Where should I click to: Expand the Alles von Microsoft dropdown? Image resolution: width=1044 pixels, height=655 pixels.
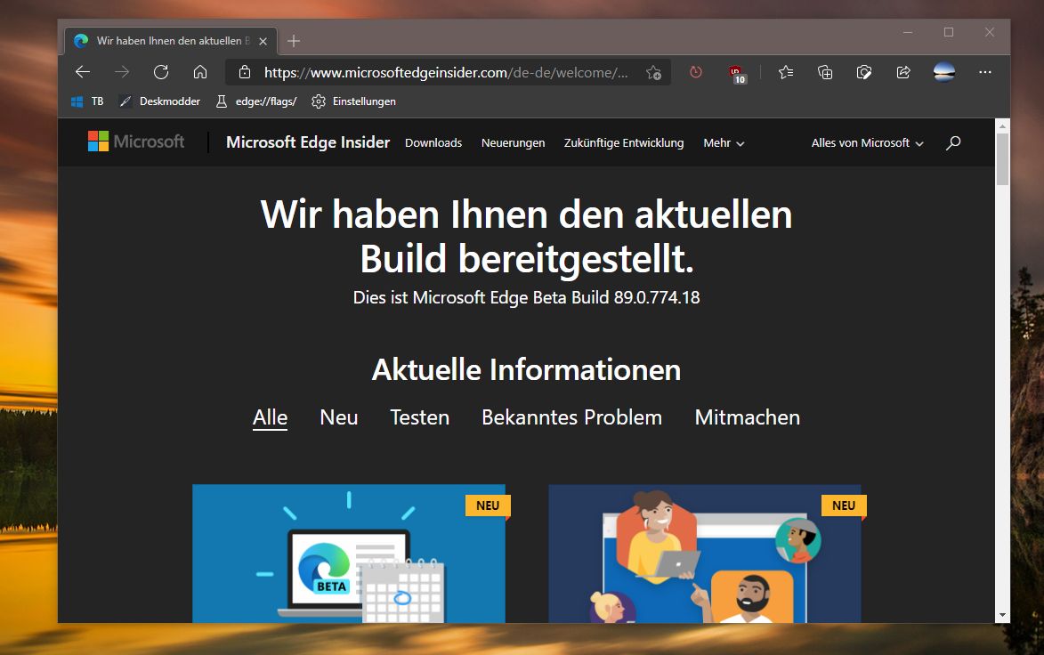(x=868, y=143)
